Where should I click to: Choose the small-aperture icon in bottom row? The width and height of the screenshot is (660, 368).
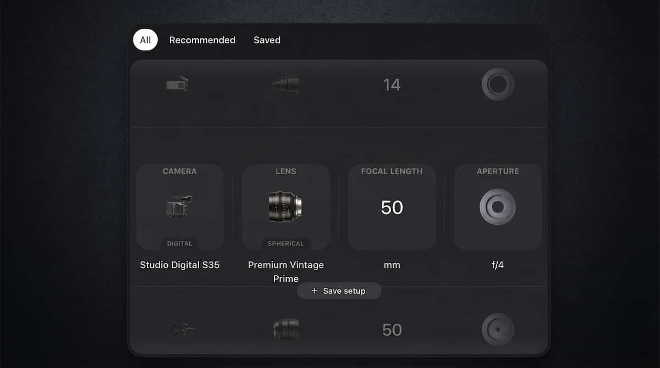click(498, 330)
